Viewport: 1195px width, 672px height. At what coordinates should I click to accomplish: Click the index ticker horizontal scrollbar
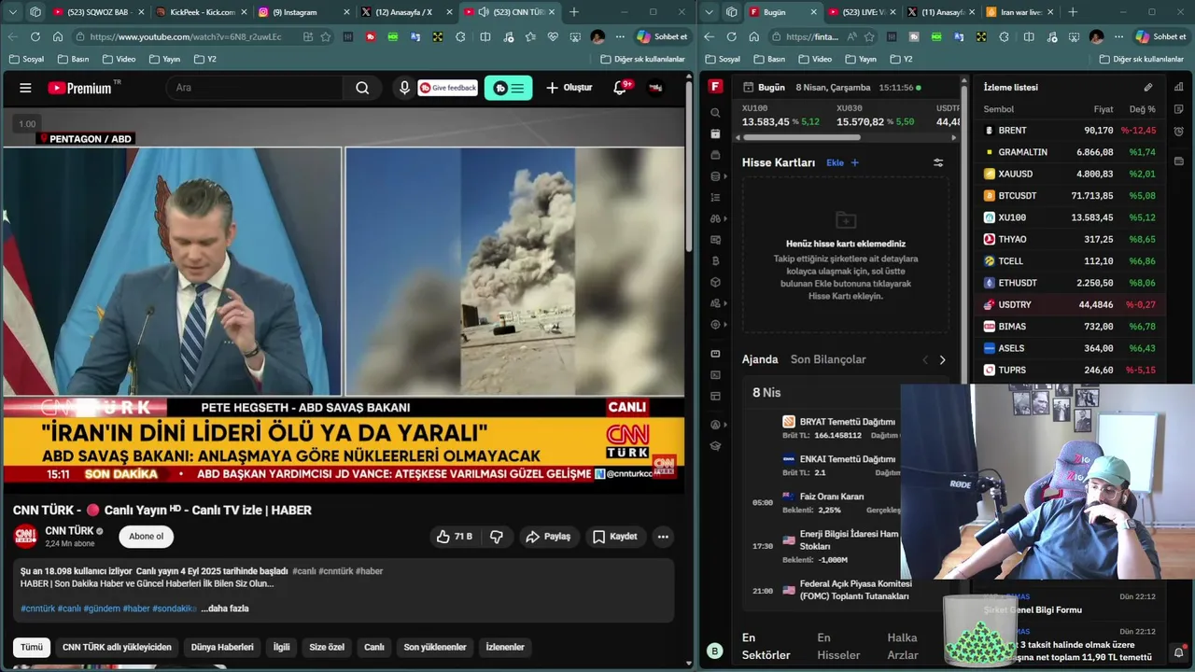(801, 137)
